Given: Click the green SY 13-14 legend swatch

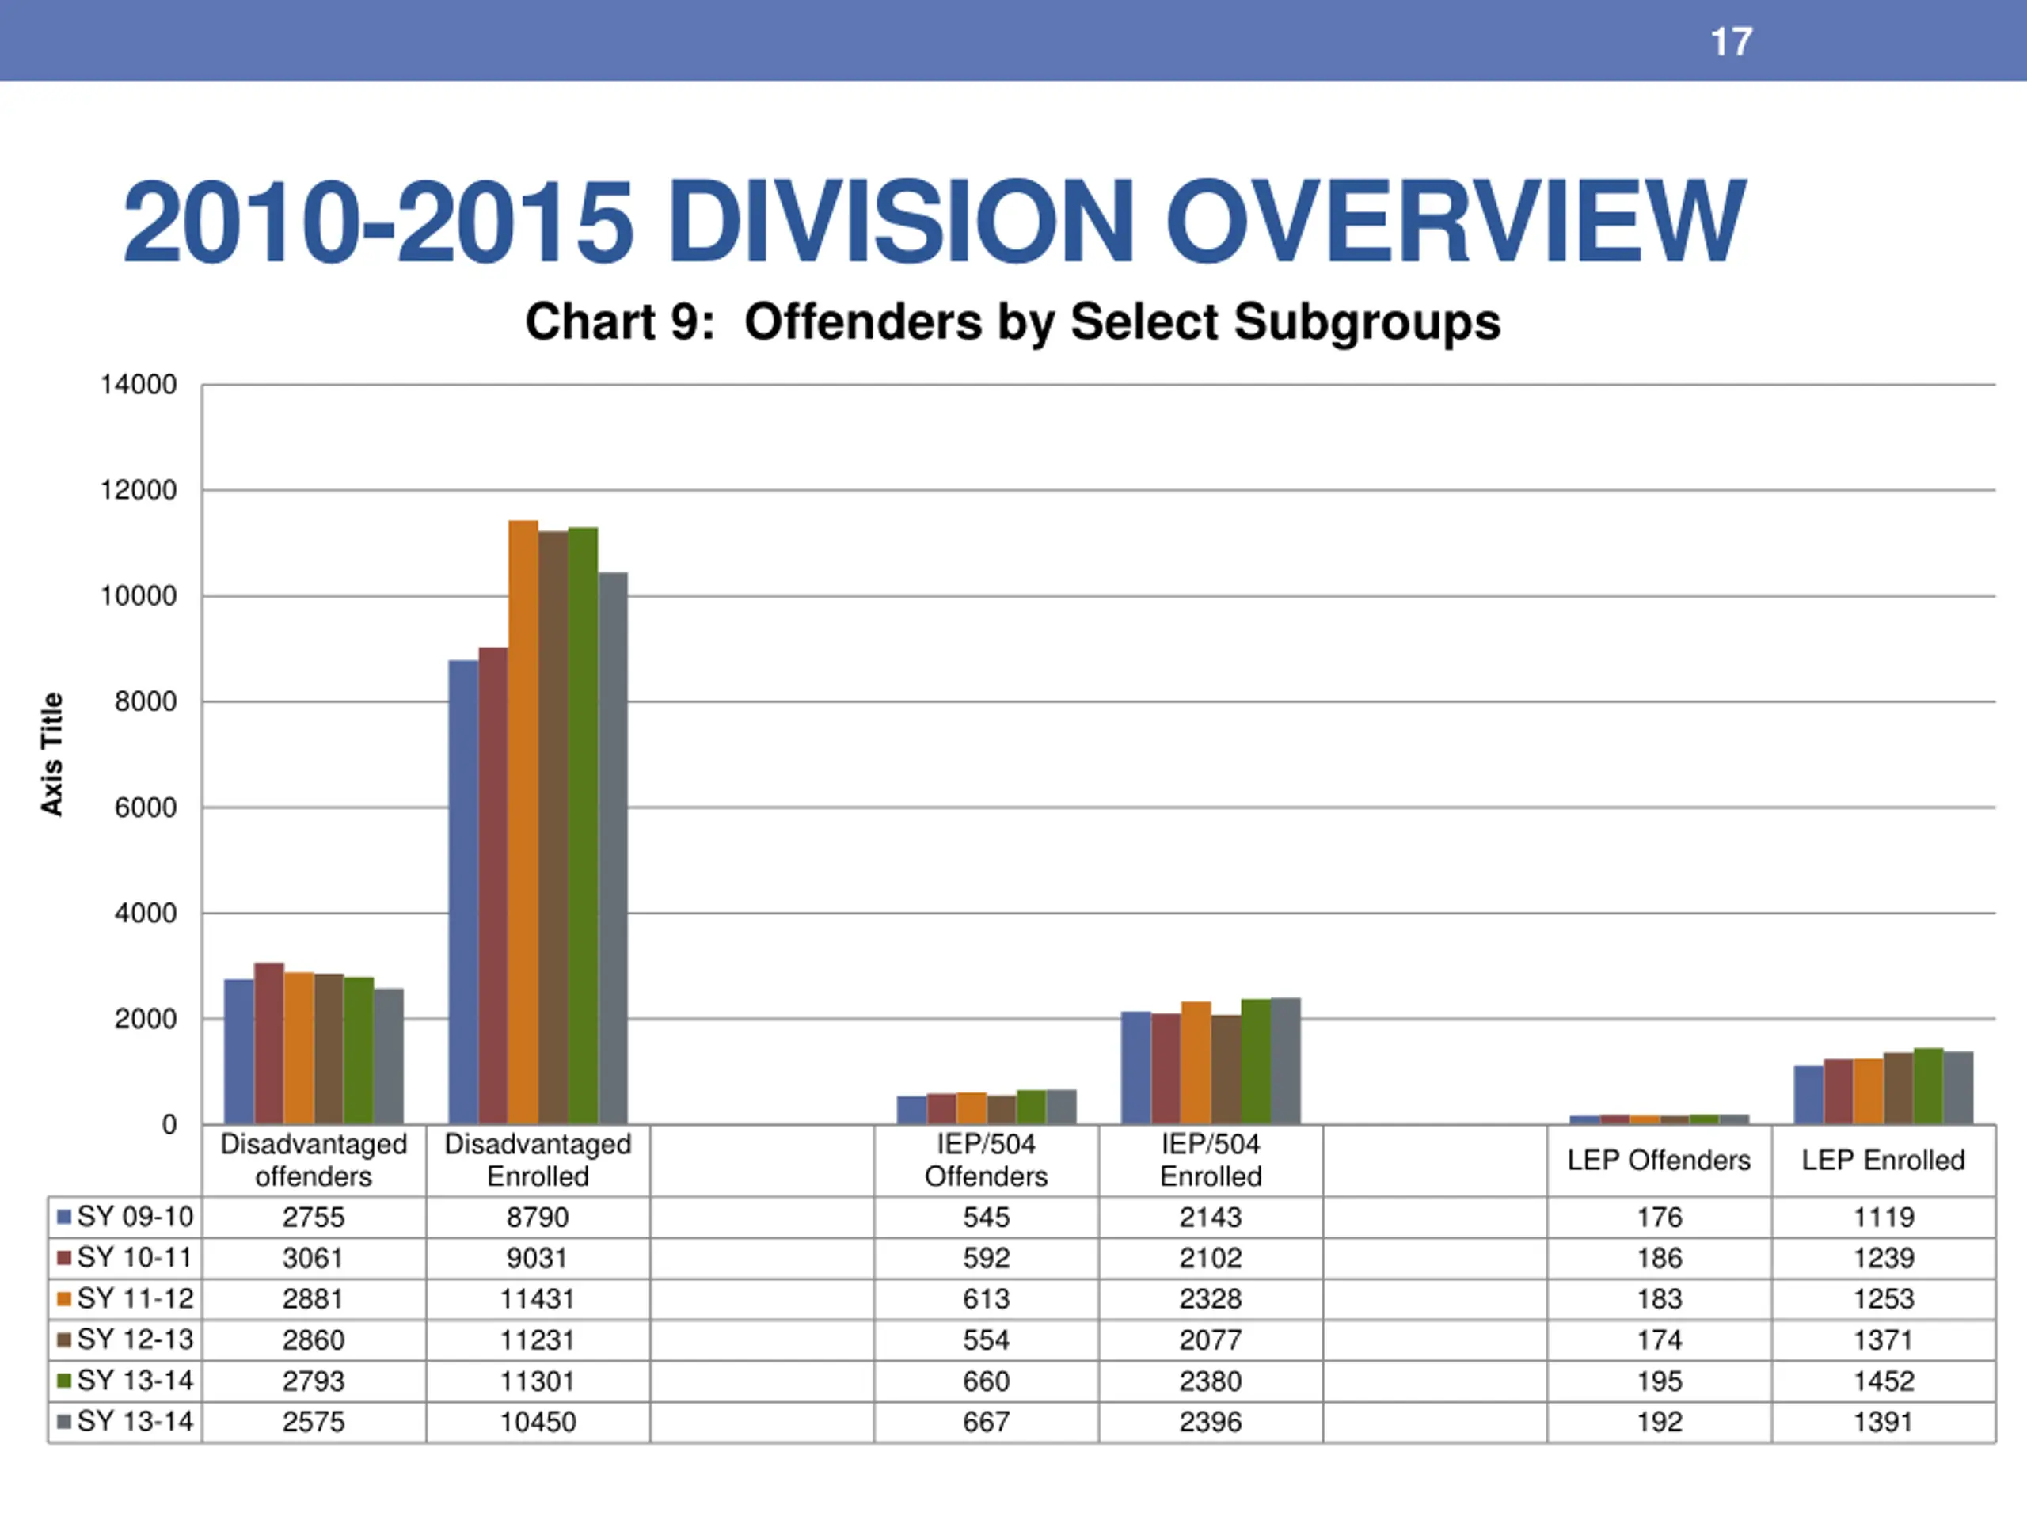Looking at the screenshot, I should click(64, 1381).
